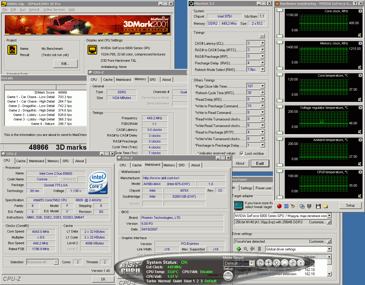Click lock icon on Ambient temperature graph
The height and width of the screenshot is (285, 365).
click(x=360, y=164)
